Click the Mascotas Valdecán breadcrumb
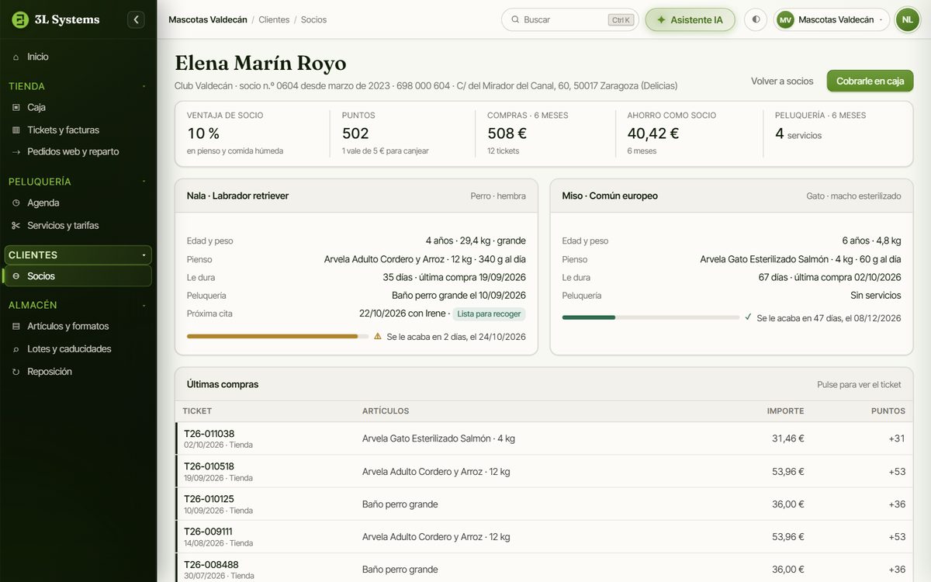Viewport: 931px width, 582px height. [207, 19]
